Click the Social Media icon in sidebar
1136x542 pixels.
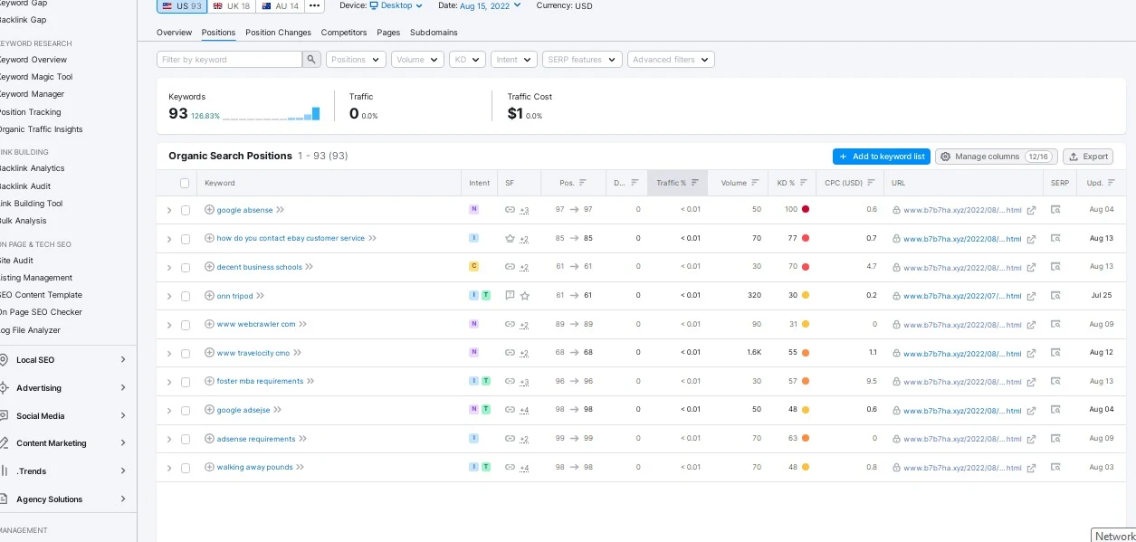[5, 415]
